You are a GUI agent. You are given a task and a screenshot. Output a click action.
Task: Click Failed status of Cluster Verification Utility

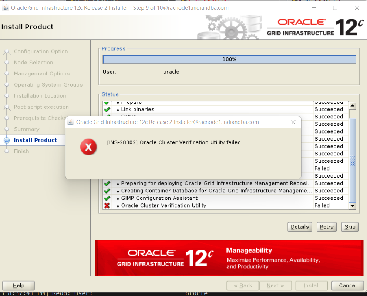[x=322, y=205]
